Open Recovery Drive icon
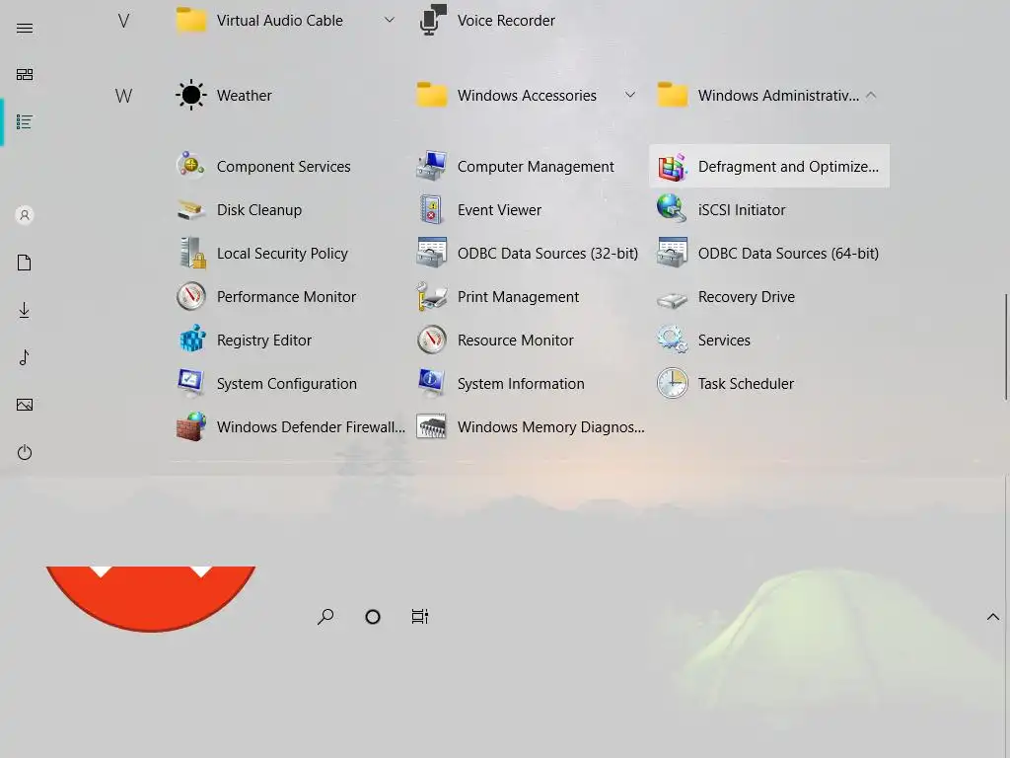 (x=672, y=299)
